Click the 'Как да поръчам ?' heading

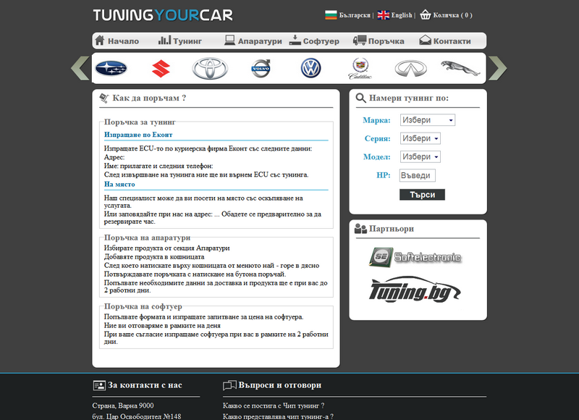click(x=149, y=98)
